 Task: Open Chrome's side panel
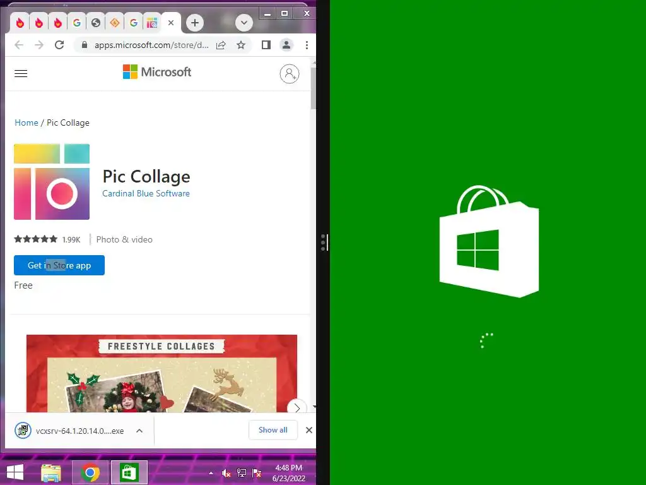click(x=266, y=45)
